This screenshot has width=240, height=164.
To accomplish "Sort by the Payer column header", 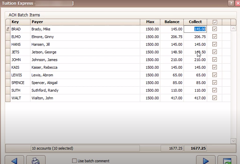I will pos(85,22).
